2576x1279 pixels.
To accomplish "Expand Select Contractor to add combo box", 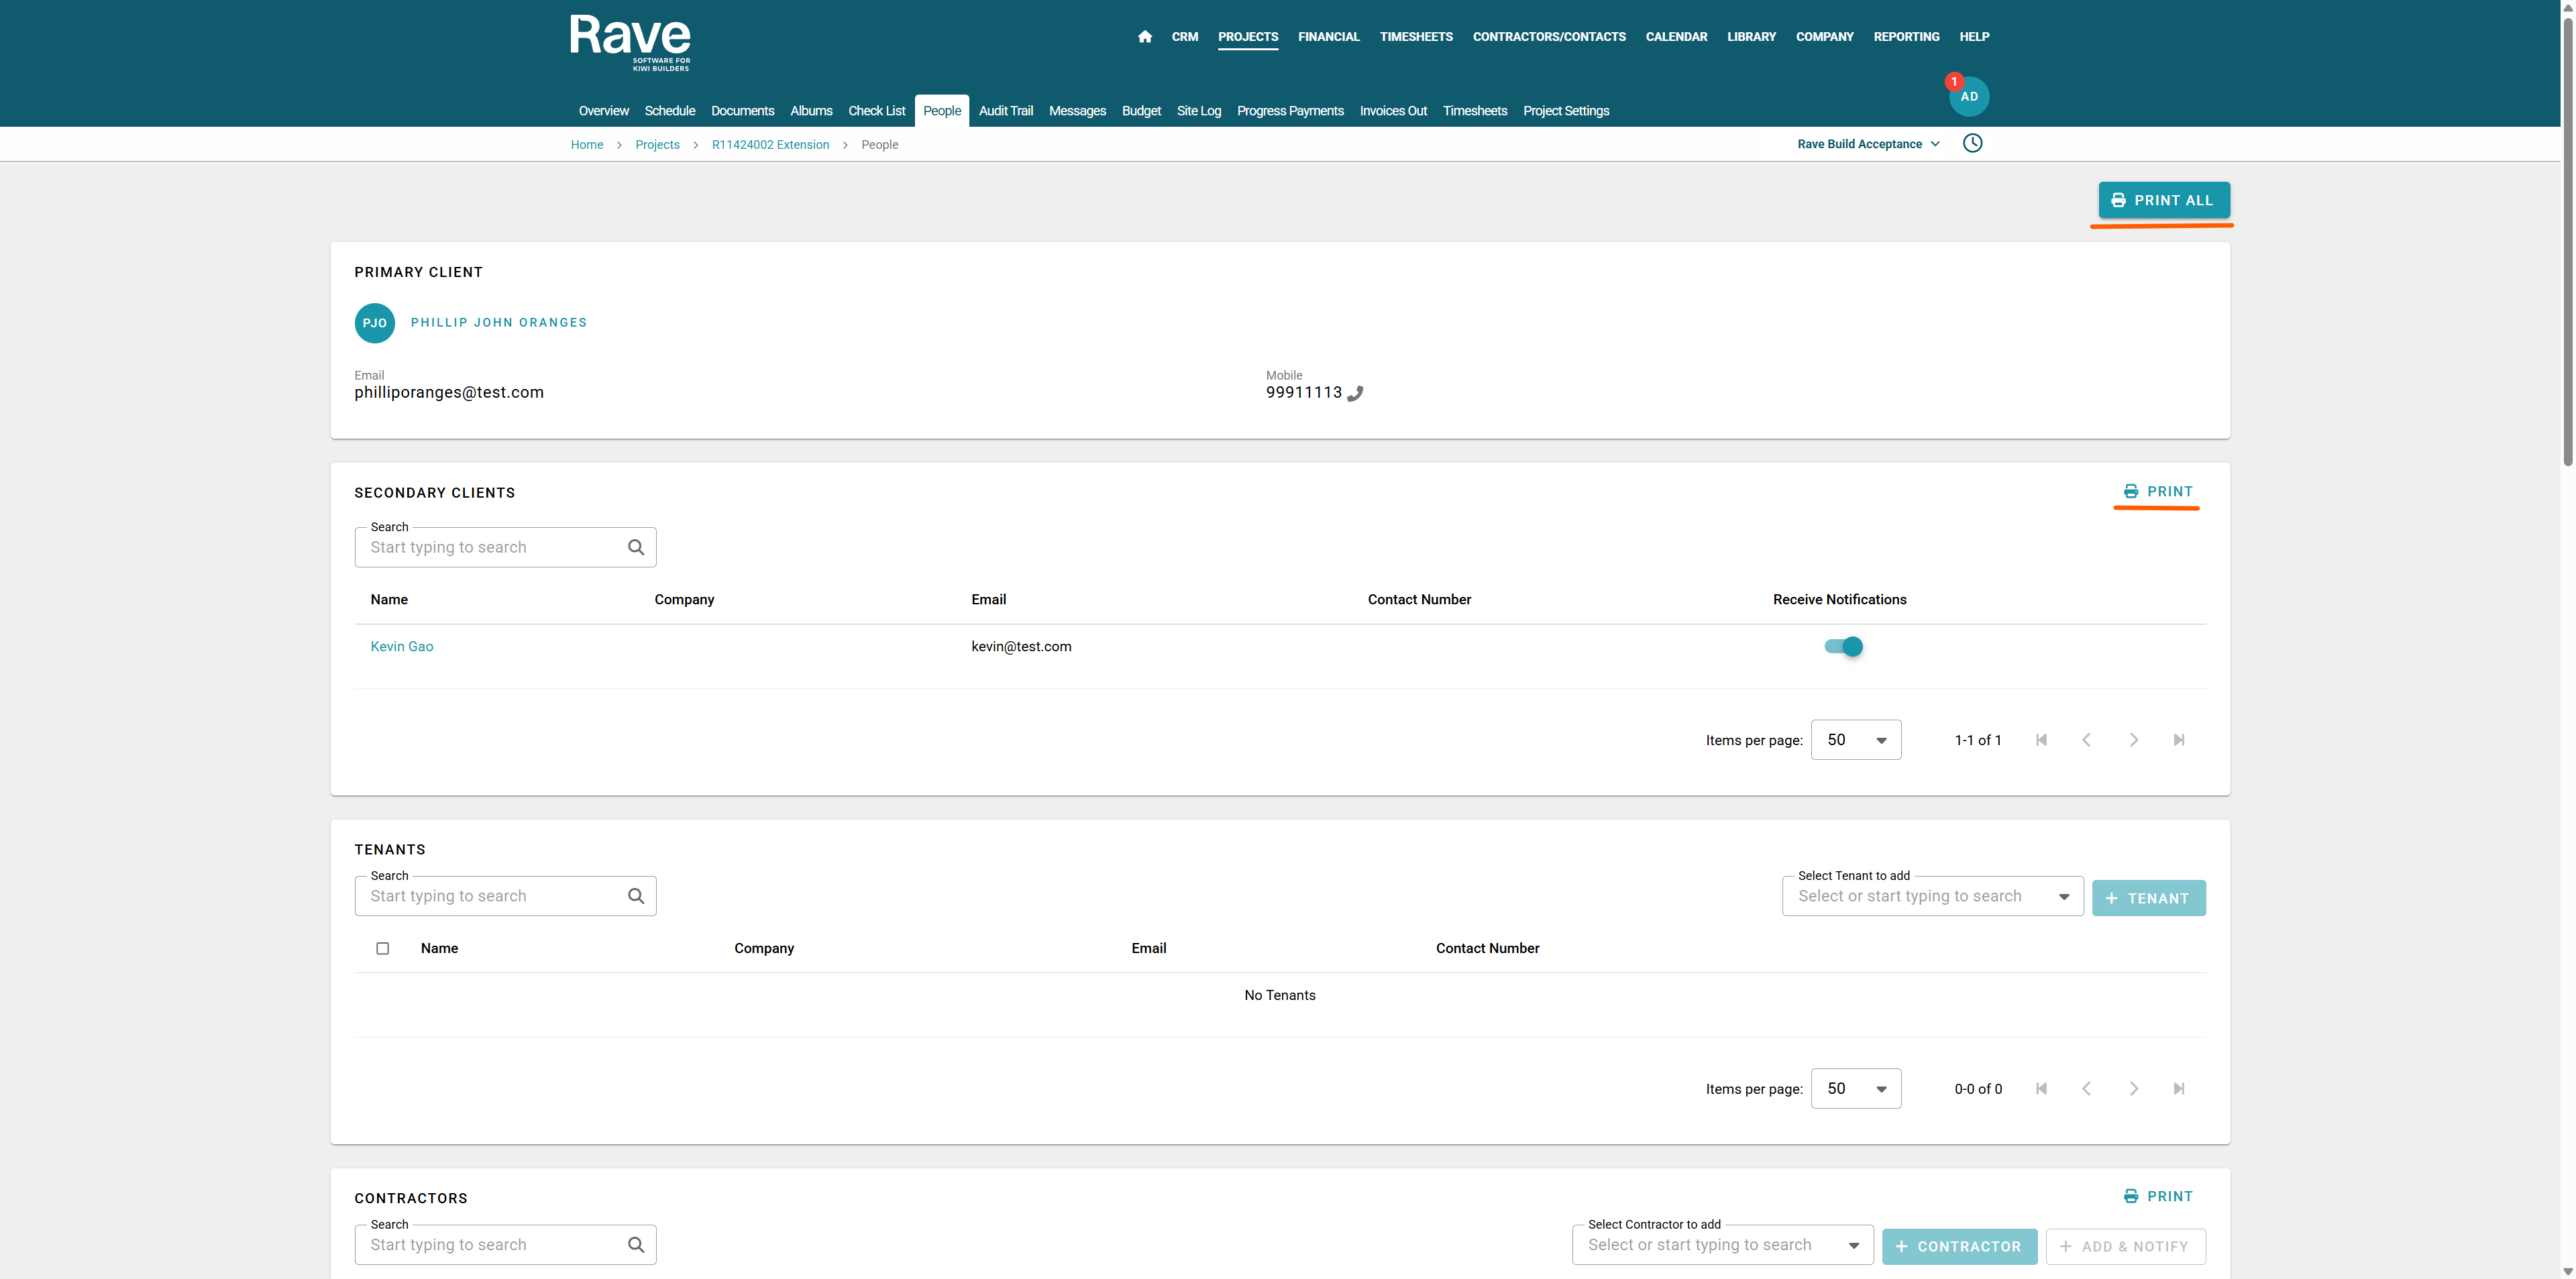I will click(1853, 1246).
